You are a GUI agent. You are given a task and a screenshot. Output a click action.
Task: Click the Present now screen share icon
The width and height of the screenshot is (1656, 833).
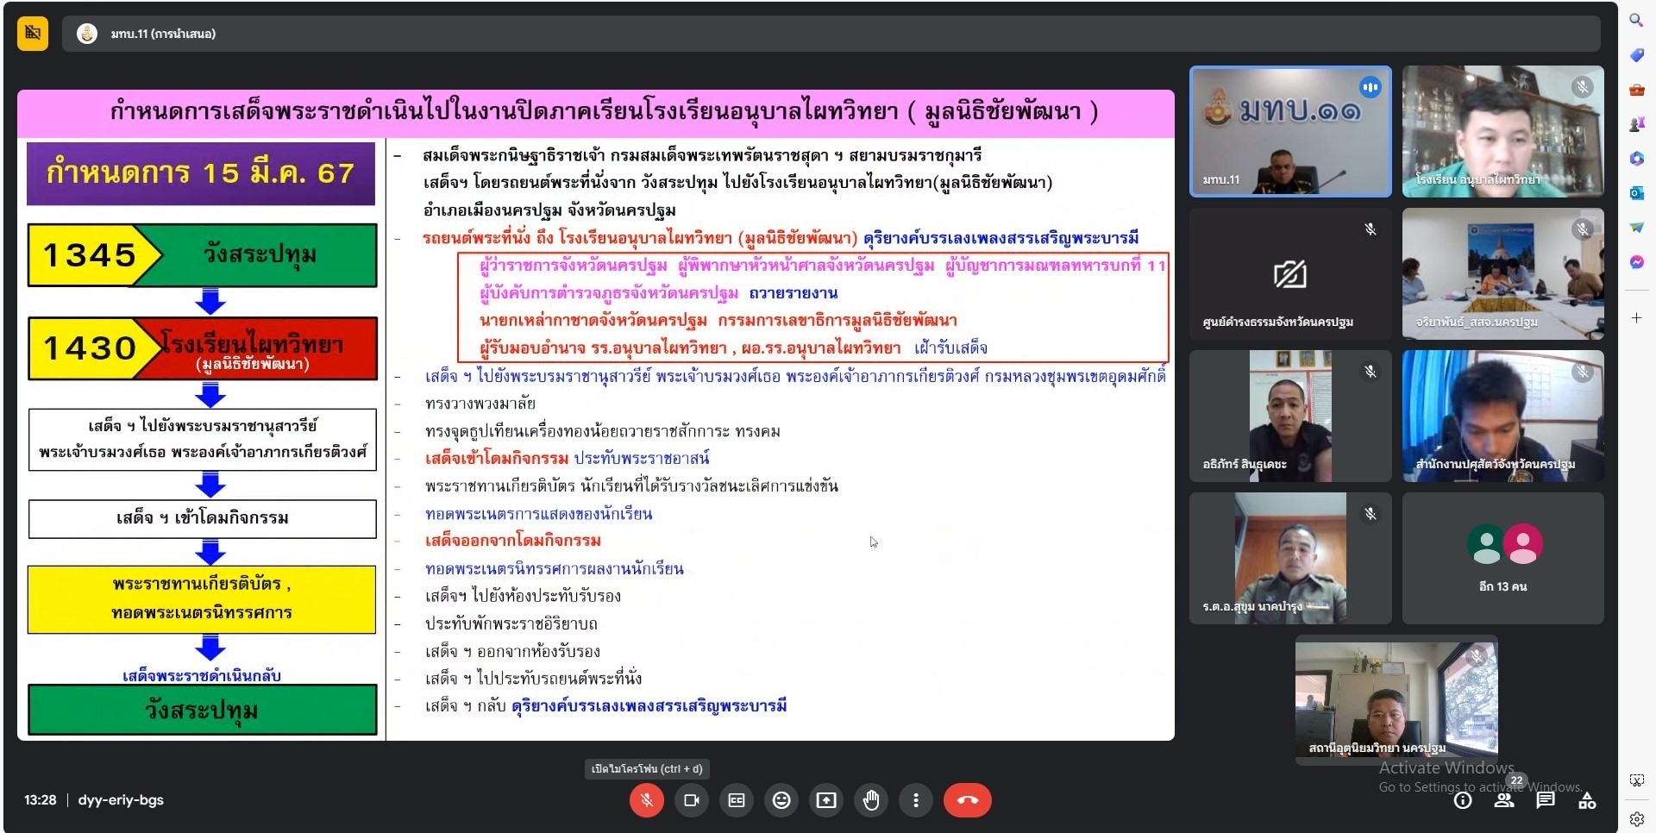[x=826, y=800]
